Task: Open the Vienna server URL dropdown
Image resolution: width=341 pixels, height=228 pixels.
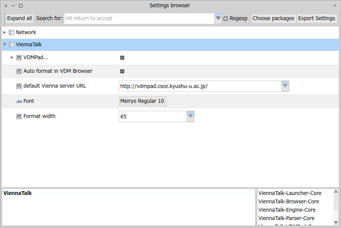Action: tap(285, 86)
